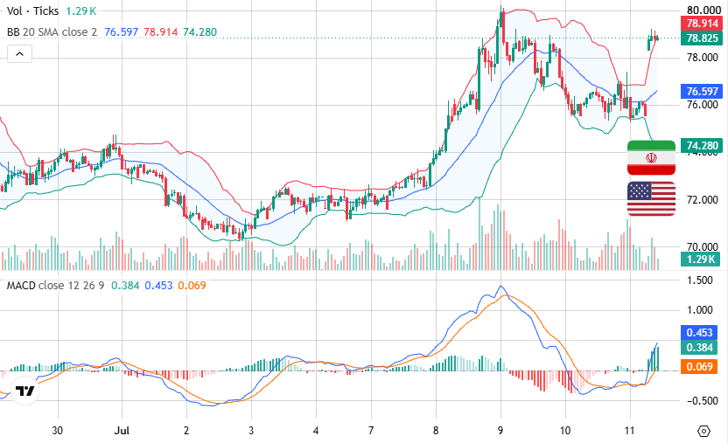Click the BB legend value 74.280
728x443 pixels.
click(x=199, y=32)
